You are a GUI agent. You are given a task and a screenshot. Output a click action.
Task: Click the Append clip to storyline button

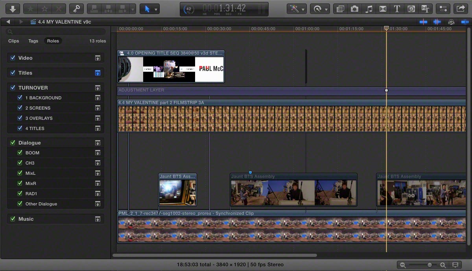[x=122, y=9]
